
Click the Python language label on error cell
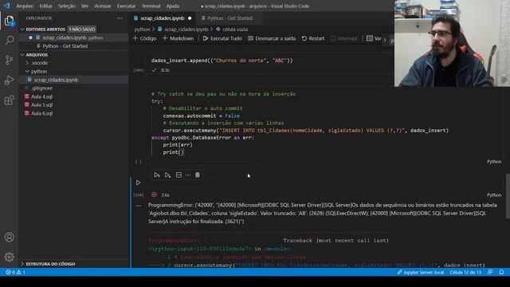tap(494, 195)
